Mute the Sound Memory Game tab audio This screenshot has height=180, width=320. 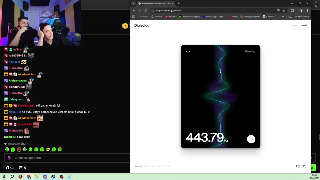coord(168,3)
